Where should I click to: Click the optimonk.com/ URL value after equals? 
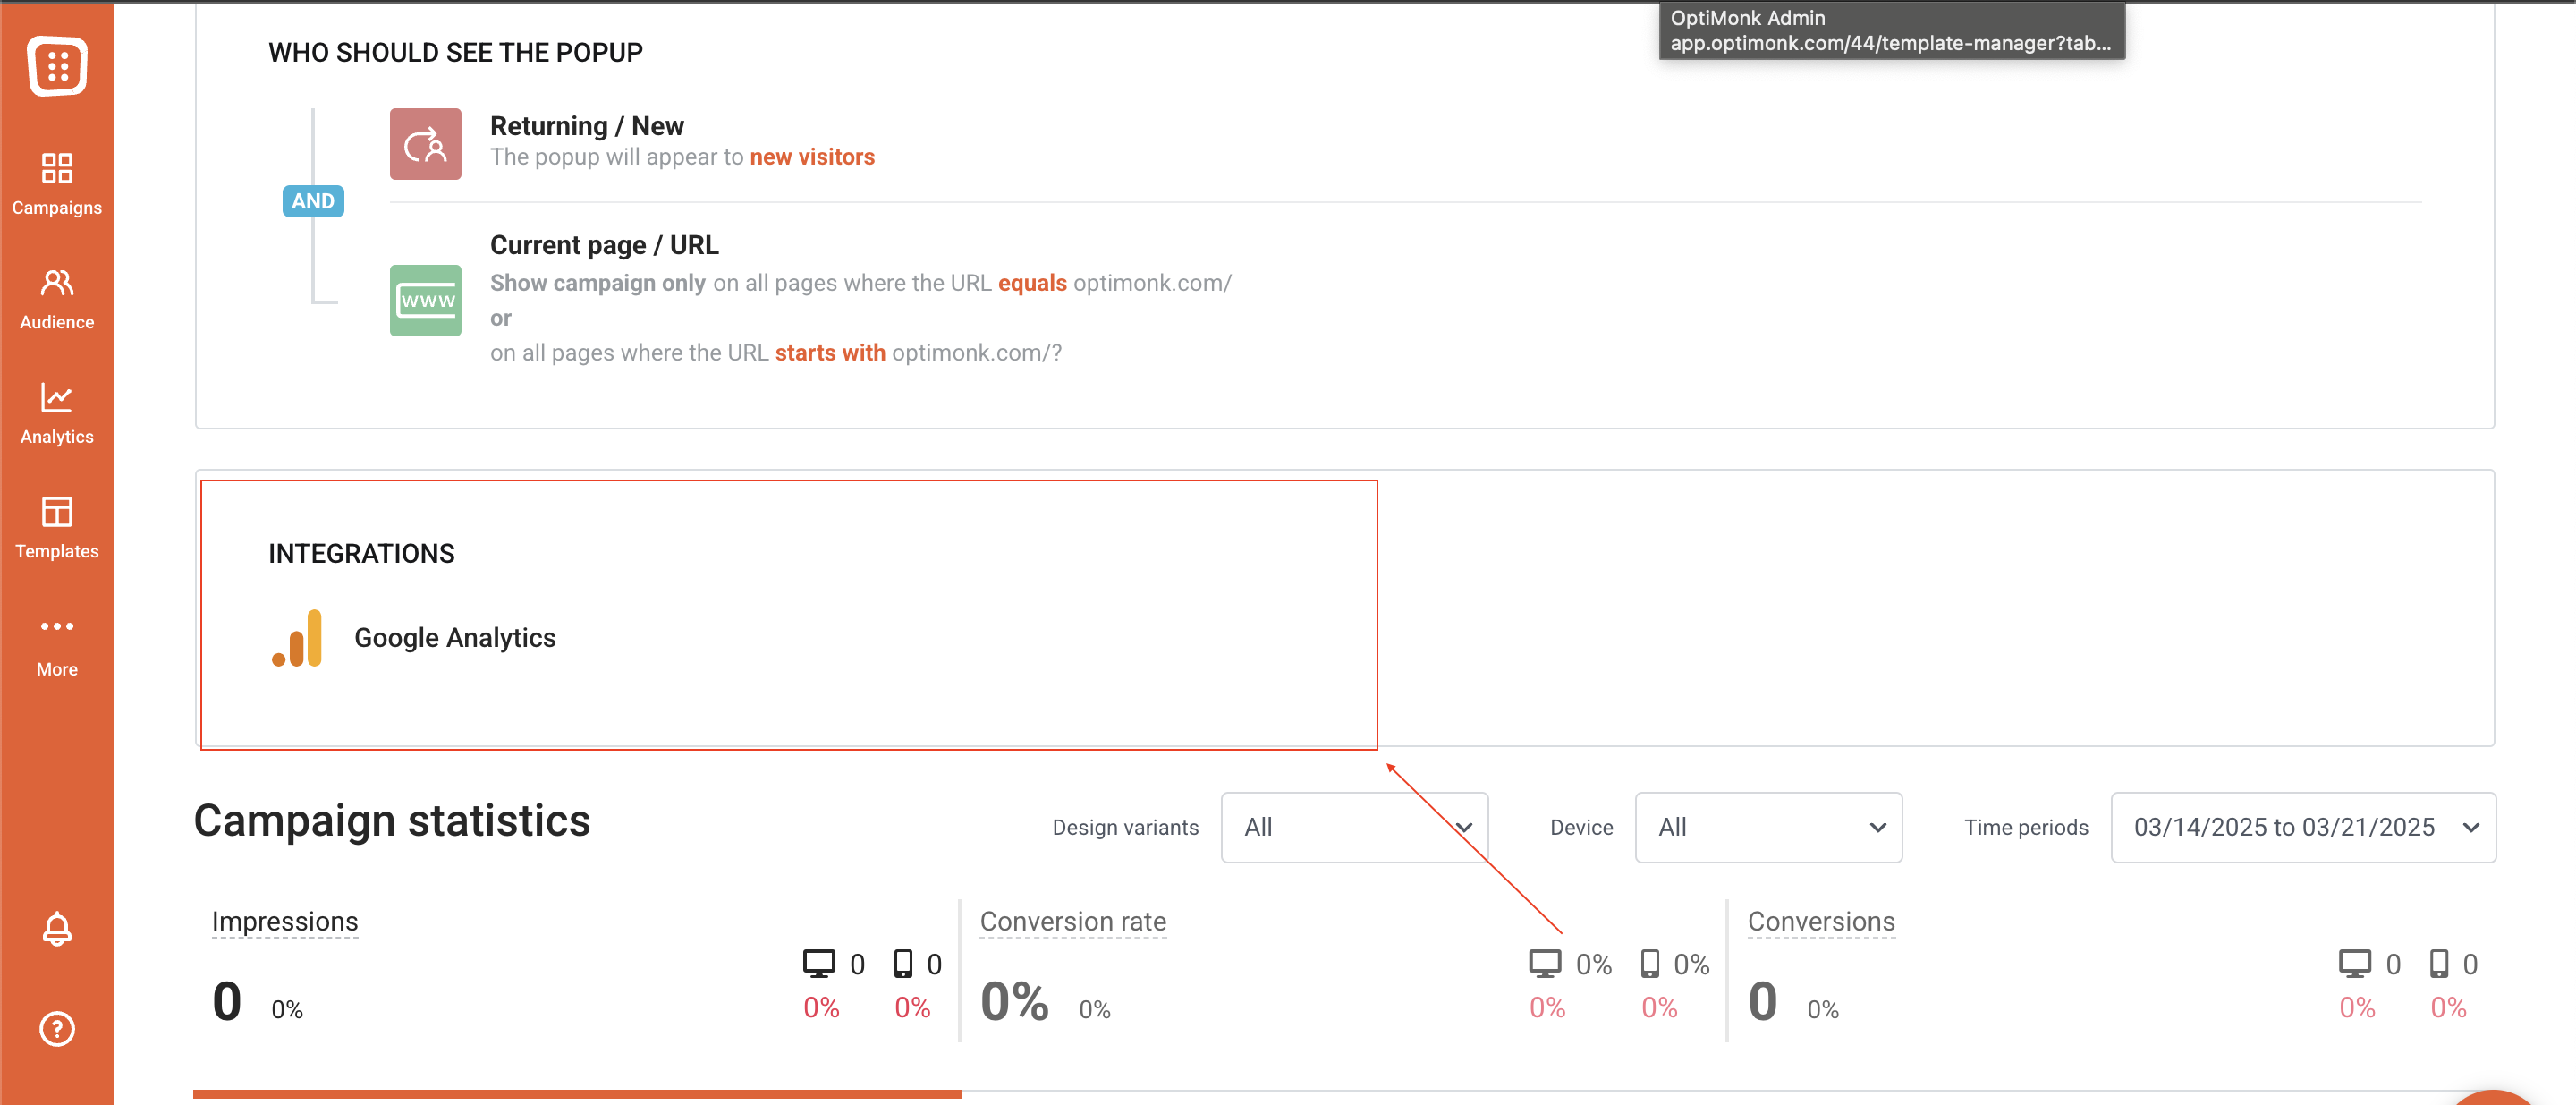coord(1152,283)
